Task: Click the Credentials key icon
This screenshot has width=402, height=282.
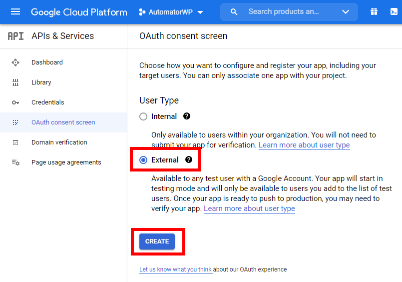Action: (x=15, y=102)
